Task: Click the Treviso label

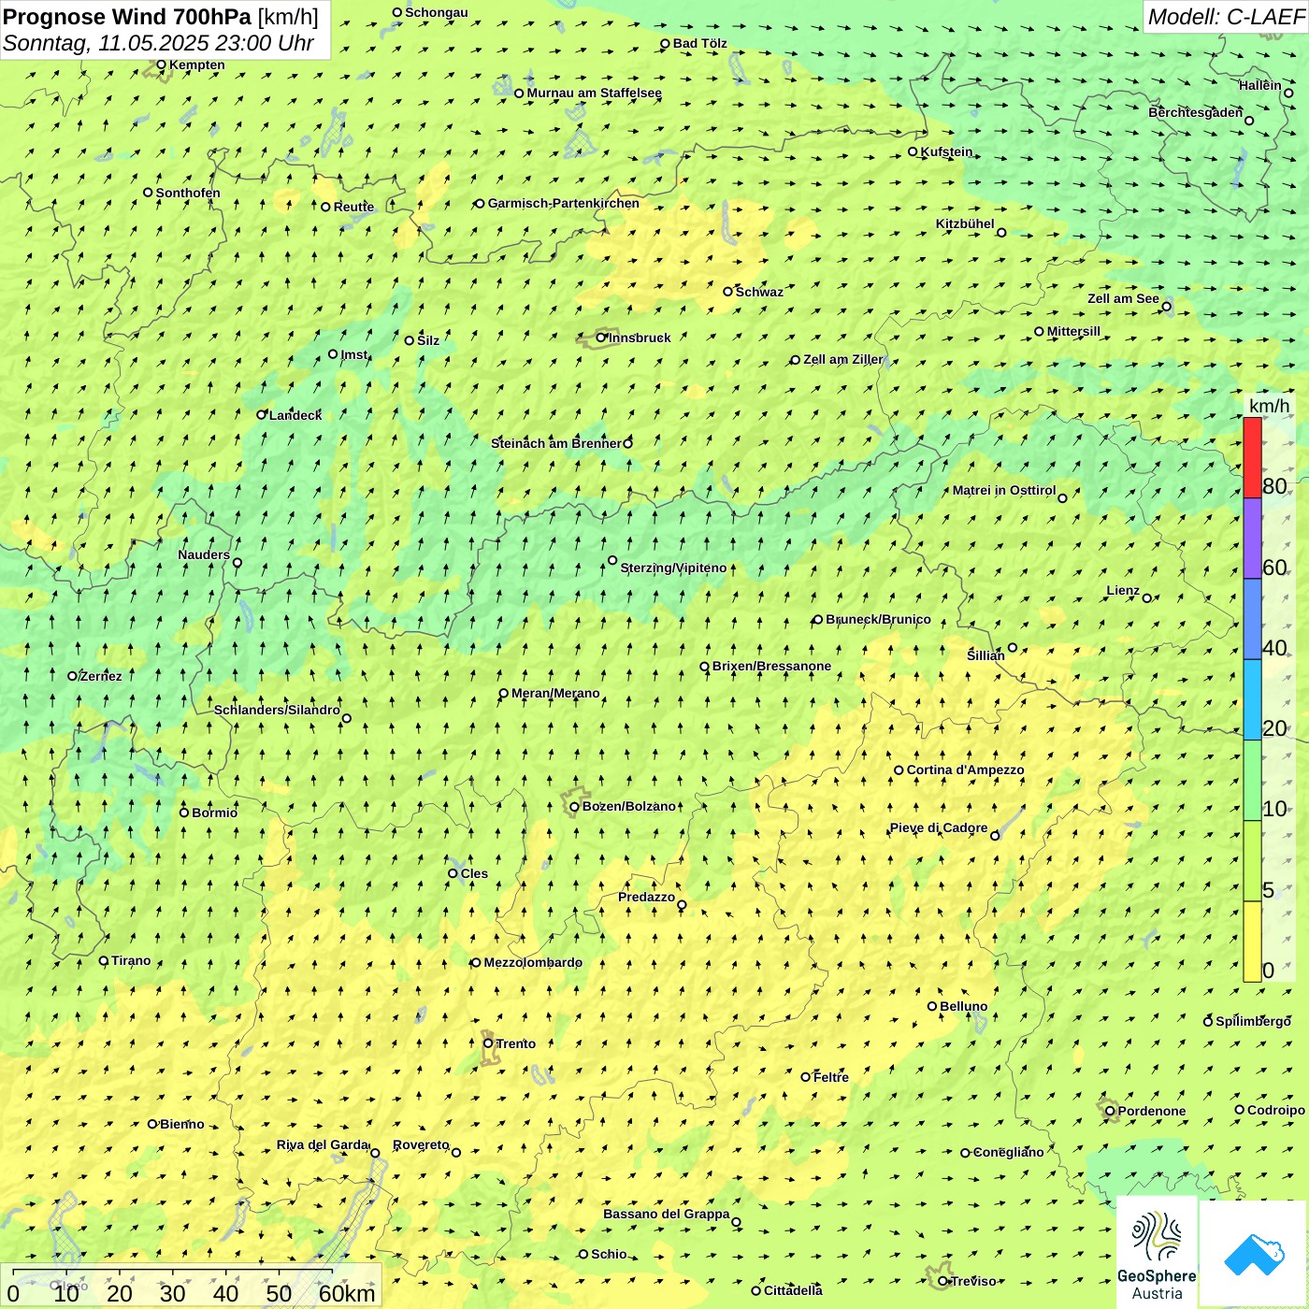Action: pos(973,1281)
